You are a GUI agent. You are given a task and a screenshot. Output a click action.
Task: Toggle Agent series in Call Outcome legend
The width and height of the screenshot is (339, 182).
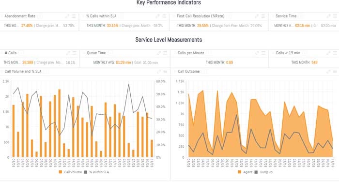245,172
